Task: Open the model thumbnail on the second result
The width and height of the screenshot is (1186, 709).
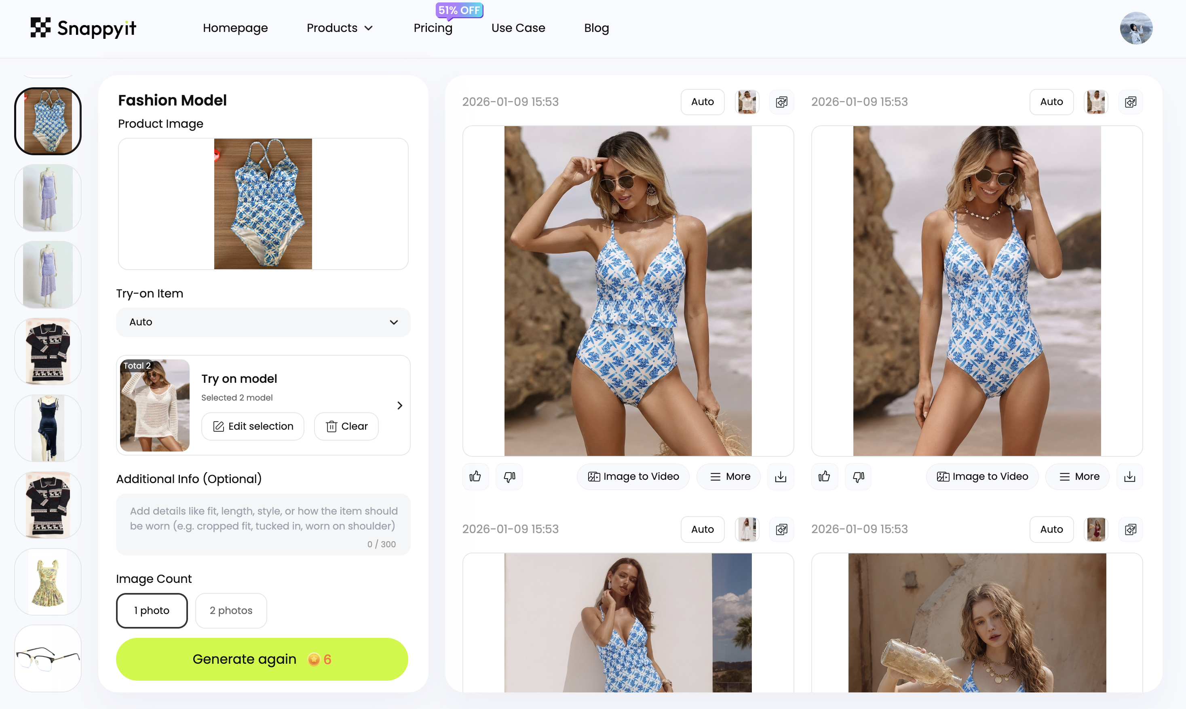Action: tap(1096, 102)
